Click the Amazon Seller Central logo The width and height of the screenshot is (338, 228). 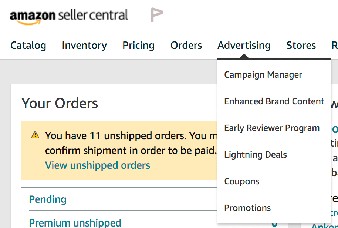pos(69,16)
